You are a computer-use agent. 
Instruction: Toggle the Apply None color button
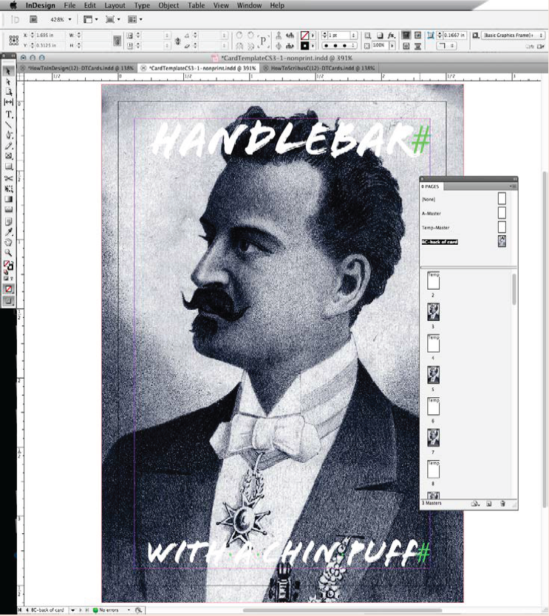9,288
